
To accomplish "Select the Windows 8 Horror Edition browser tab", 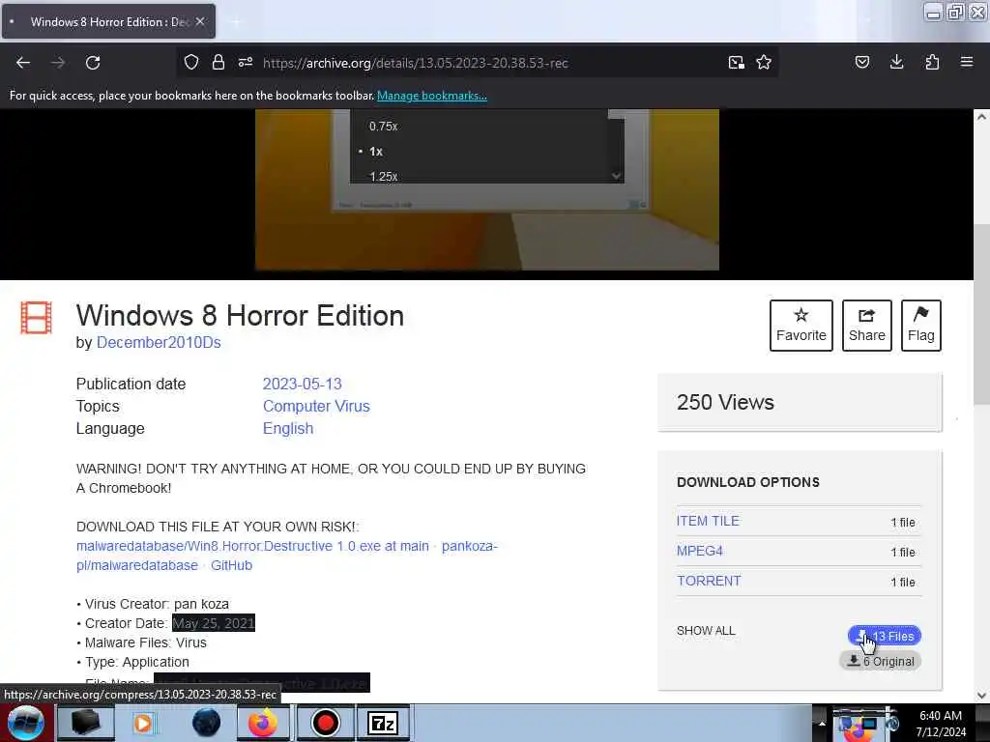I will [x=108, y=21].
